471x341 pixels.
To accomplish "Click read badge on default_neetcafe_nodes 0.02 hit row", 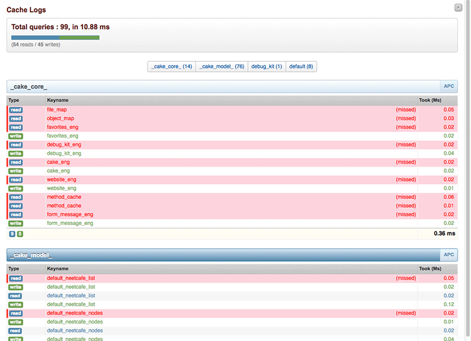I will point(15,331).
